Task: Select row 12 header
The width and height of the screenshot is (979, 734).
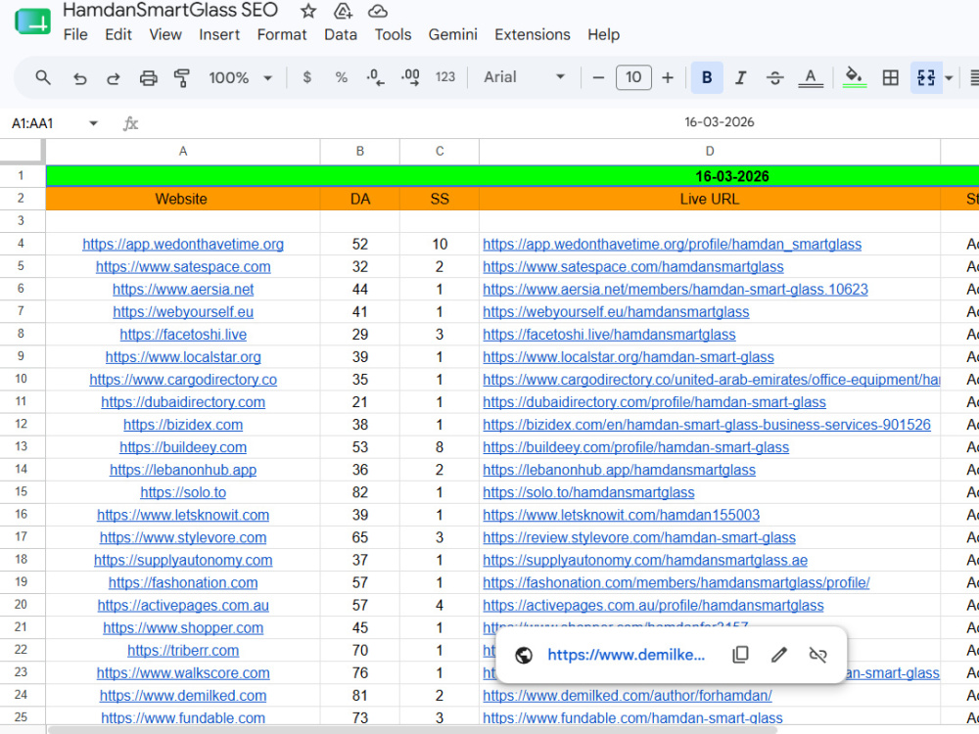Action: point(22,424)
